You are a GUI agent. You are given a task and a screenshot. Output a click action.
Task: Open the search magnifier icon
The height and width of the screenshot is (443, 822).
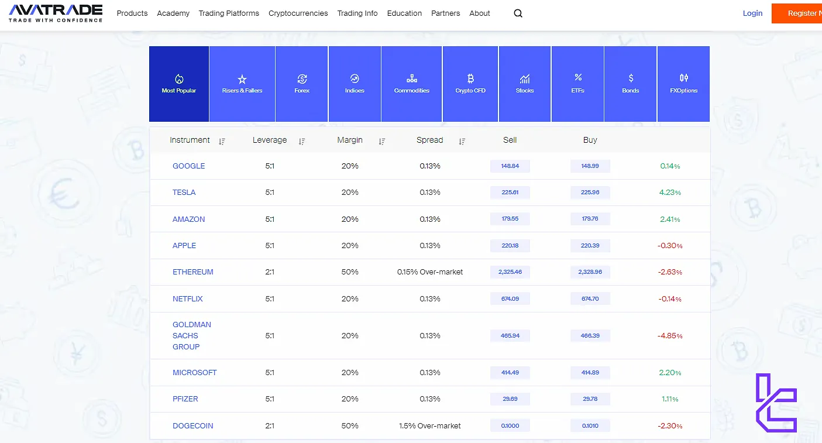coord(518,13)
